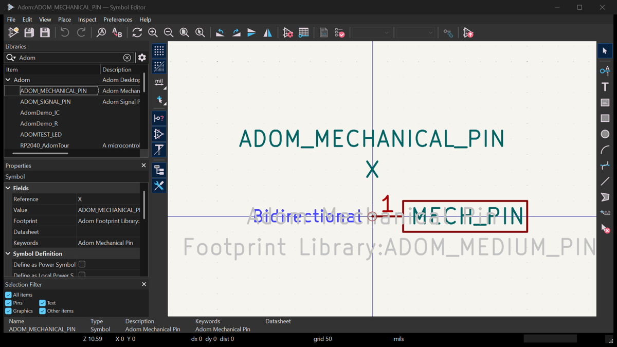
Task: Collapse the Symbol Definition group
Action: [8, 253]
